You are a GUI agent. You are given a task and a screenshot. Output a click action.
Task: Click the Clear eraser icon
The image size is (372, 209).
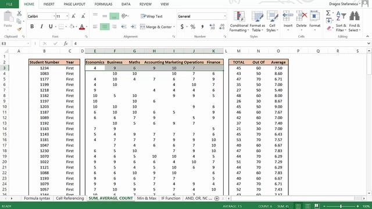pyautogui.click(x=329, y=28)
